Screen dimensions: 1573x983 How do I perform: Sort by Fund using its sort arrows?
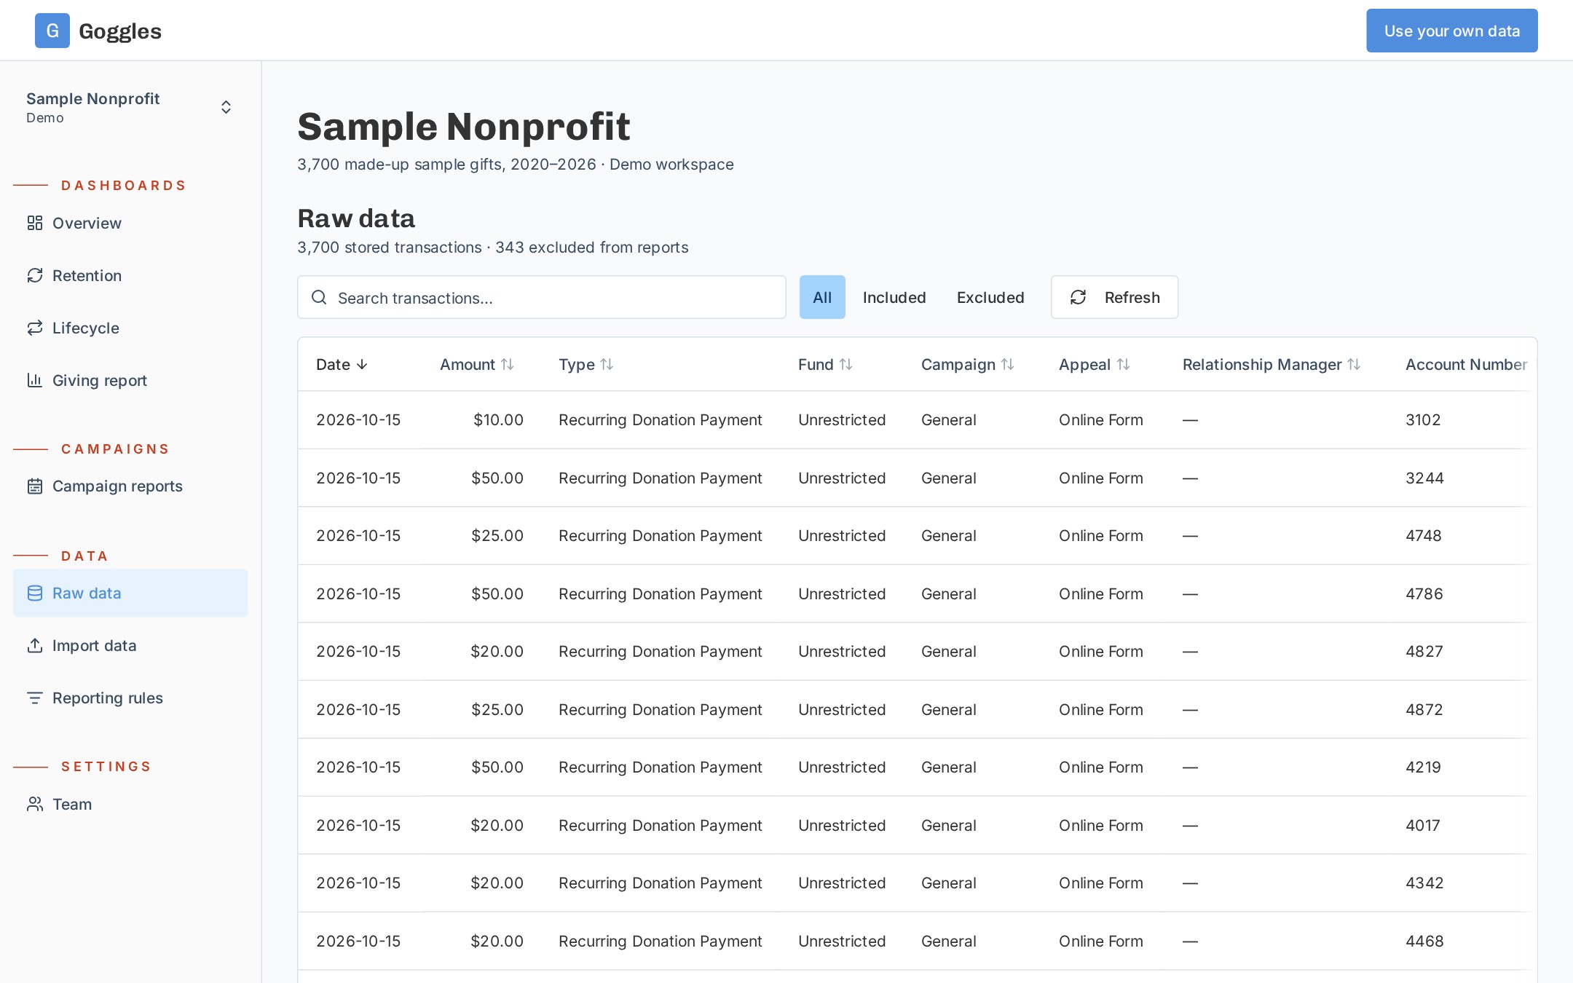click(x=845, y=364)
